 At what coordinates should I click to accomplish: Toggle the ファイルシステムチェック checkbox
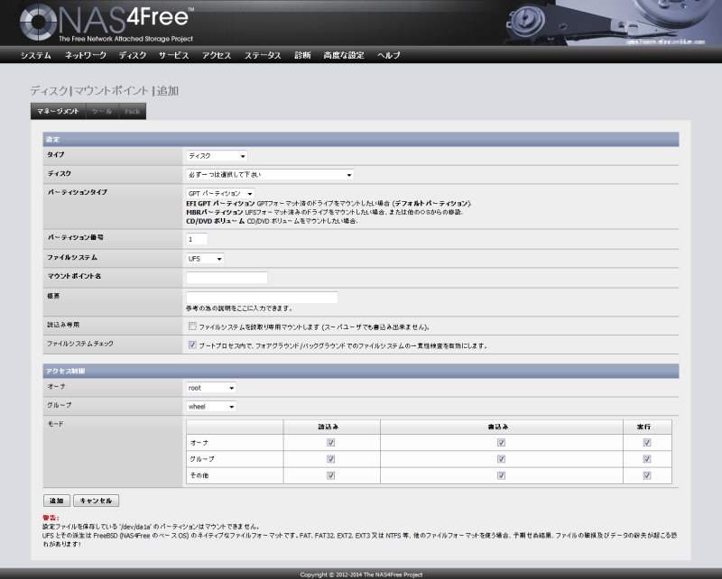point(192,345)
